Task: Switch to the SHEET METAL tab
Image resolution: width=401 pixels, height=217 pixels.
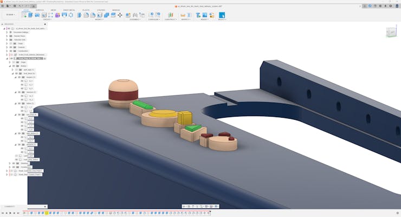Action: 69,10
